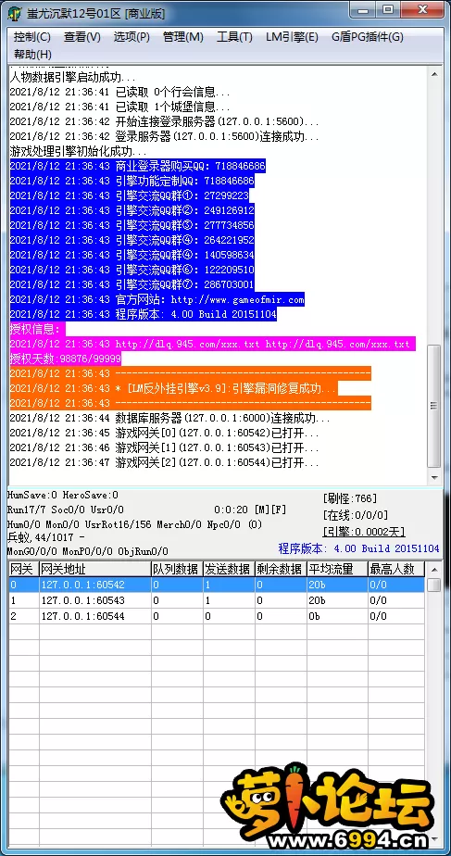The image size is (451, 856).
Task: Maximize the server window
Action: 387,9
